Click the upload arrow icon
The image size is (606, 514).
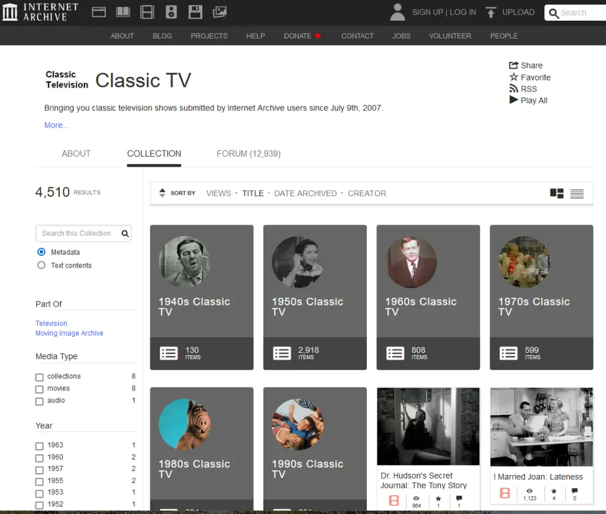[491, 12]
